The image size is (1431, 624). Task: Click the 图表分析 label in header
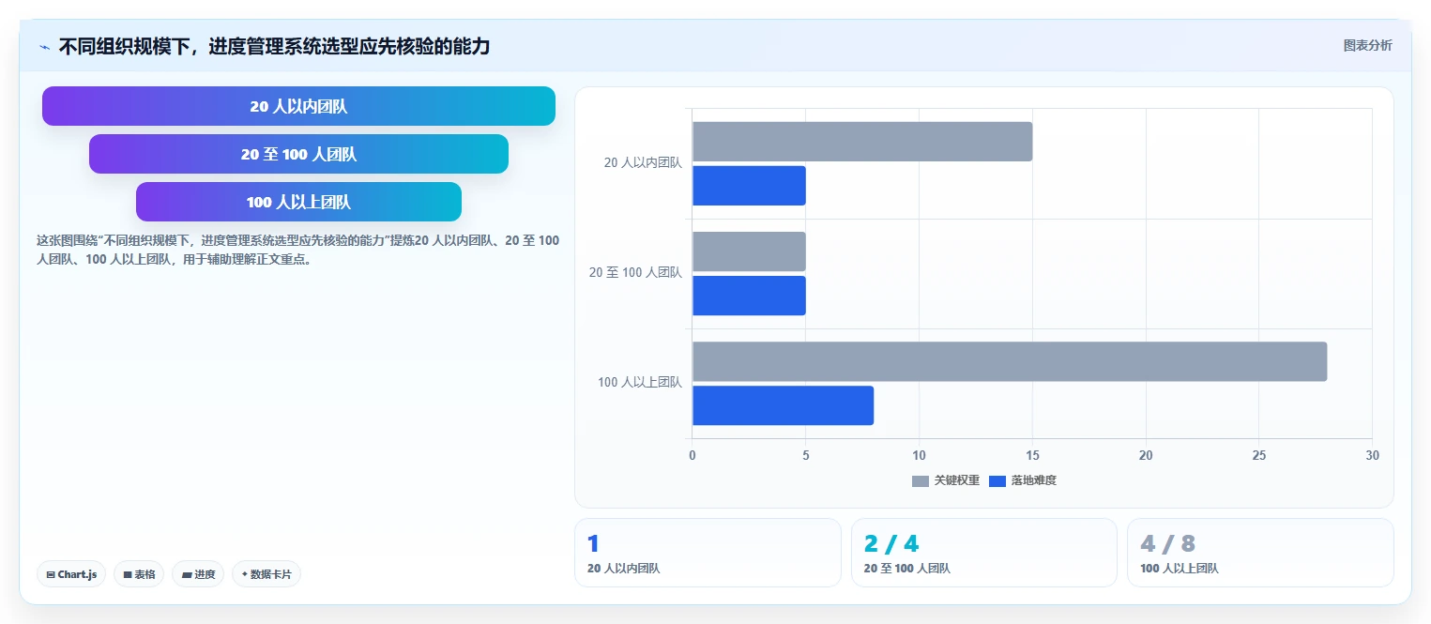[1367, 45]
